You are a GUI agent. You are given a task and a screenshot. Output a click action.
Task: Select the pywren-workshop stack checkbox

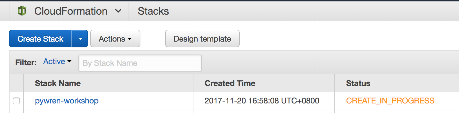point(16,101)
